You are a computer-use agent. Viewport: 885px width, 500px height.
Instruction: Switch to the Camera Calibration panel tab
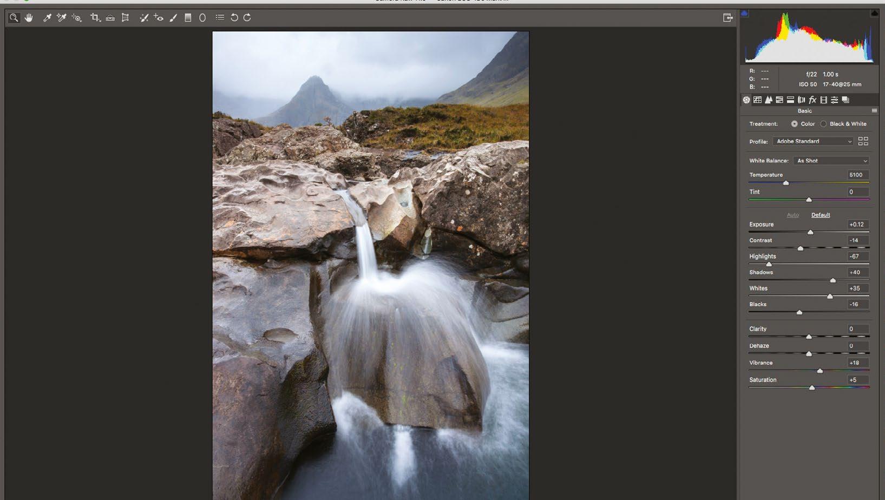pos(824,100)
